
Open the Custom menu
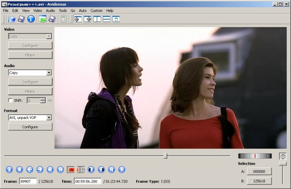96,10
